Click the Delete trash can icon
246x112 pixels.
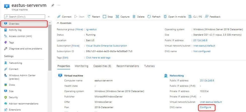[134, 17]
